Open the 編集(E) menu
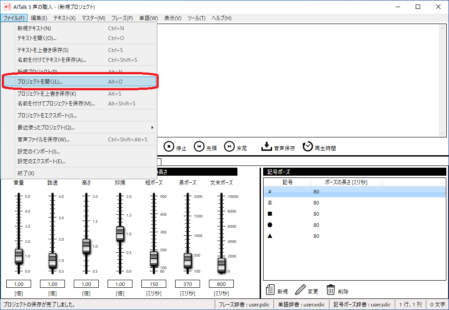 tap(39, 18)
